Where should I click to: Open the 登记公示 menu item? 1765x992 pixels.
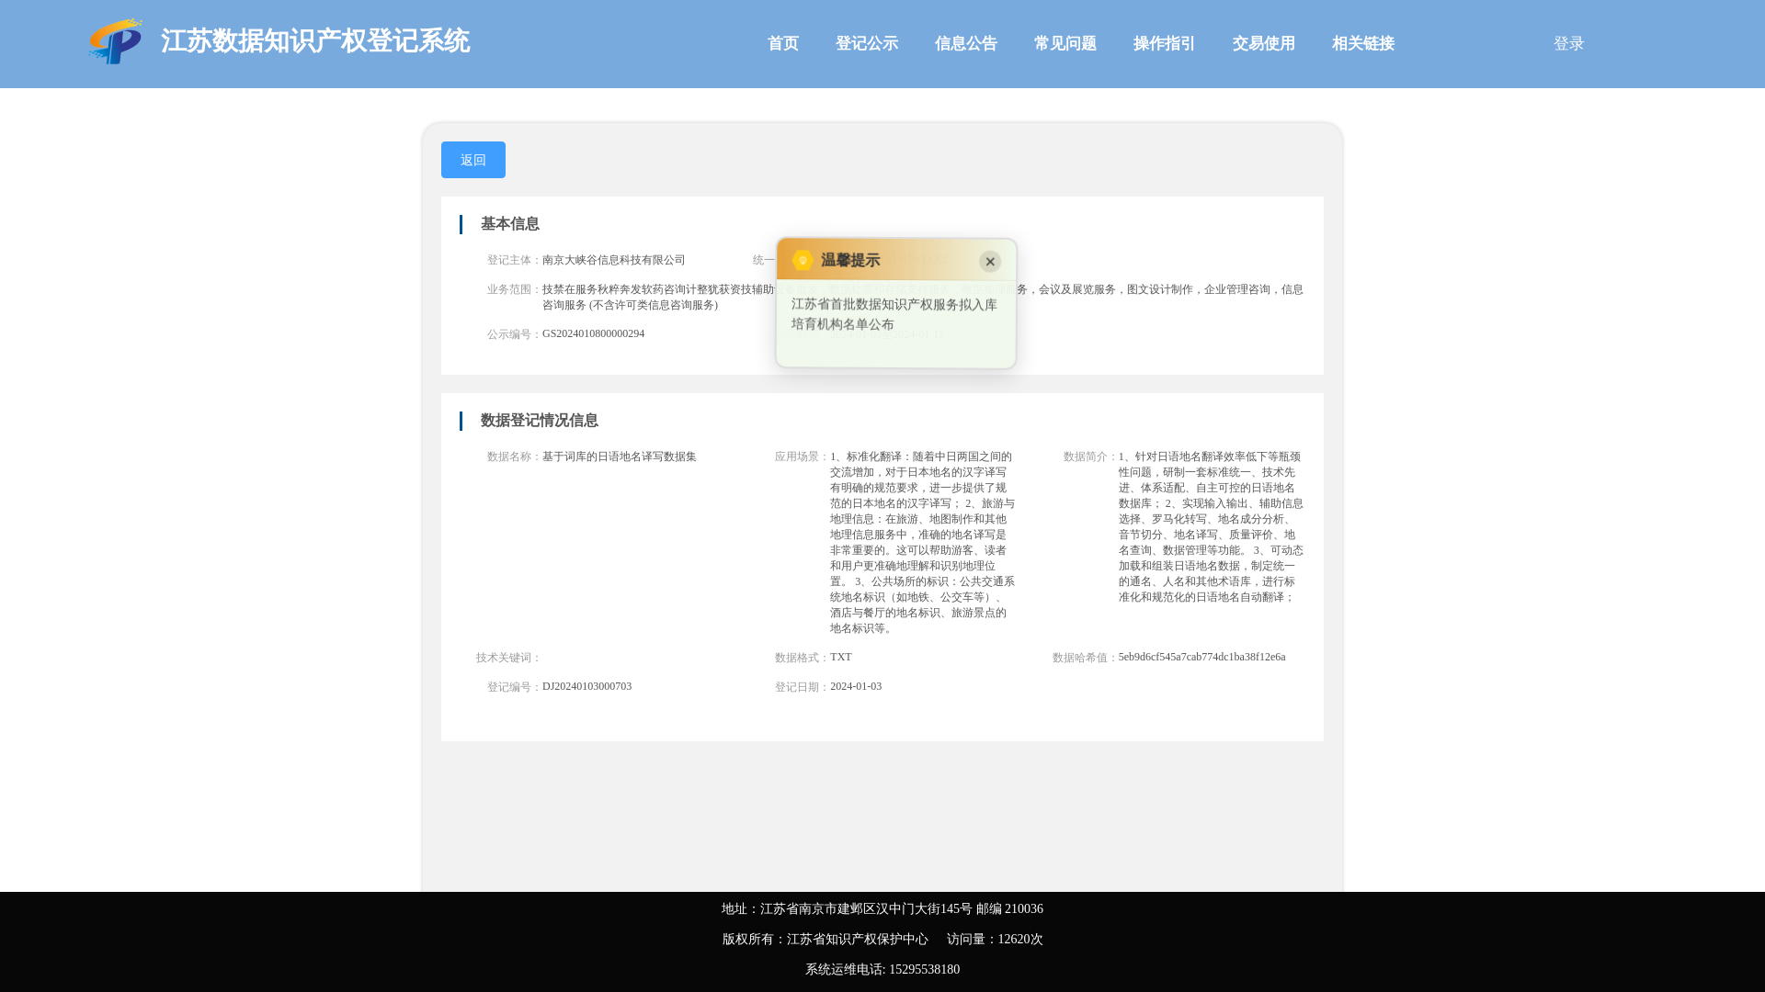[867, 43]
